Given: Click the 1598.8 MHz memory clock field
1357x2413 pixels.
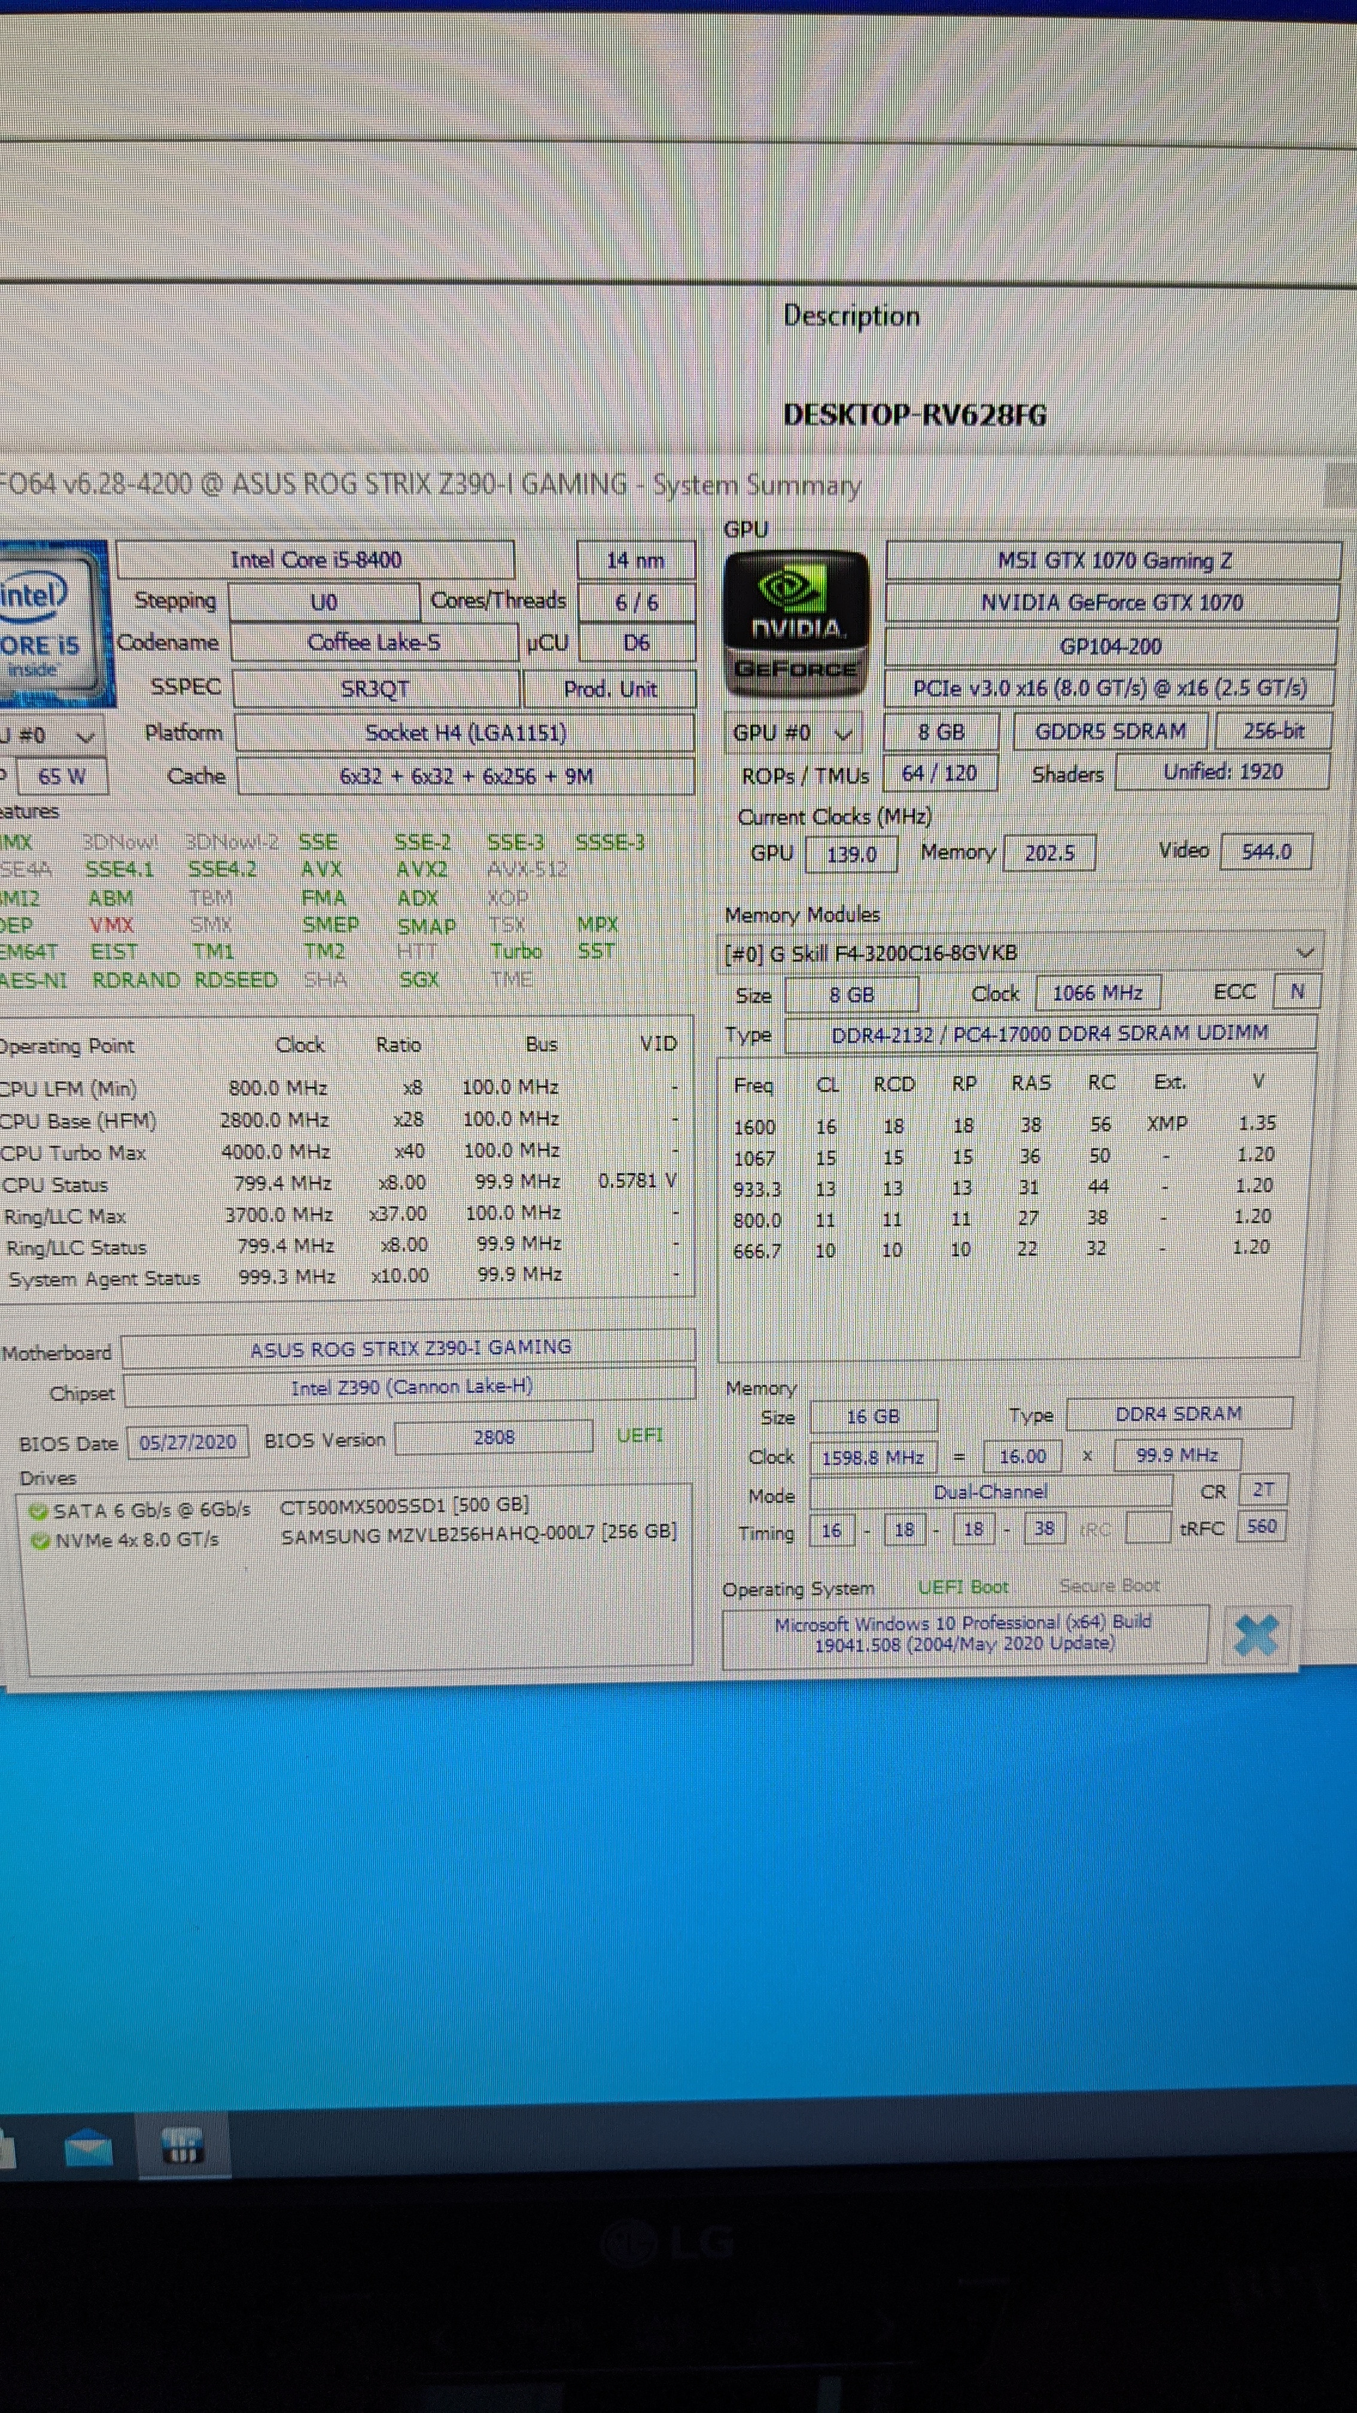Looking at the screenshot, I should click(x=873, y=1457).
